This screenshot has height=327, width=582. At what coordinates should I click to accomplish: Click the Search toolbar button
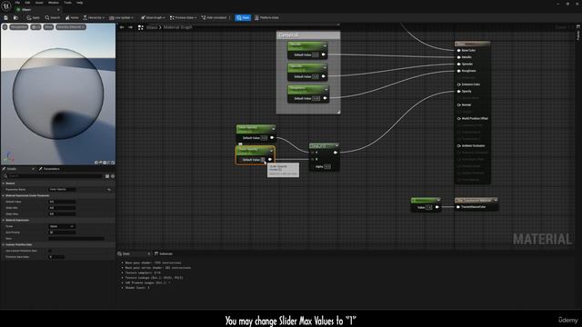pos(53,18)
